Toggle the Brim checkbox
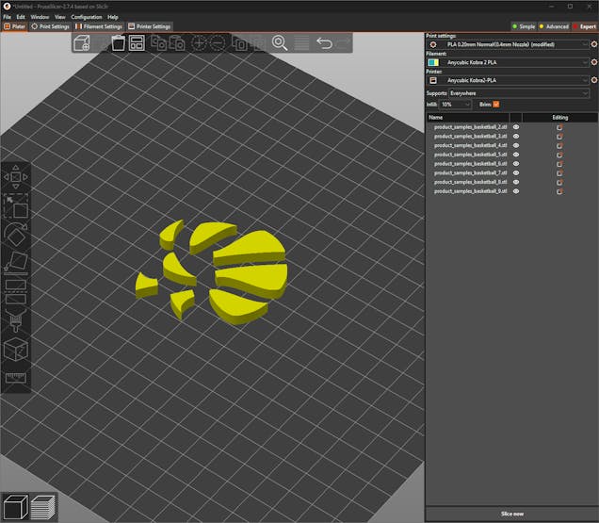This screenshot has height=523, width=599. [496, 104]
